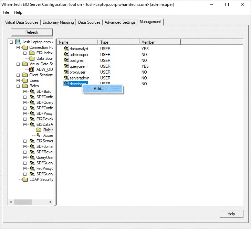This screenshot has width=251, height=229.
Task: Click the serveradmin user icon
Action: tap(66, 78)
